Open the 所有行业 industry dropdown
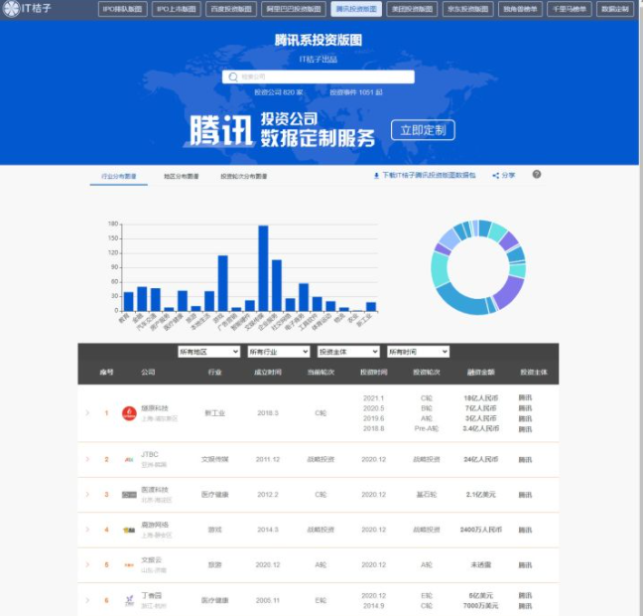The width and height of the screenshot is (643, 616). tap(279, 352)
